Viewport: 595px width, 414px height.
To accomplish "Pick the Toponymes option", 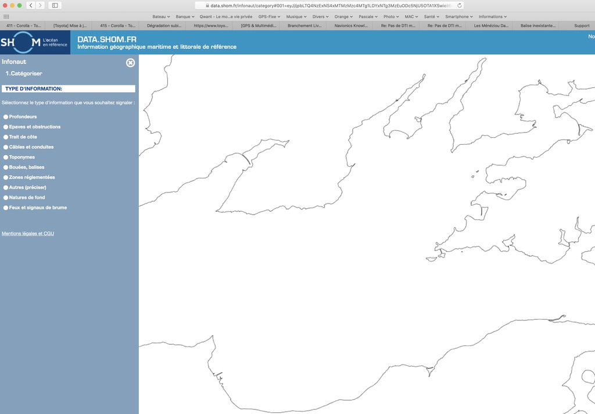I will [6, 157].
